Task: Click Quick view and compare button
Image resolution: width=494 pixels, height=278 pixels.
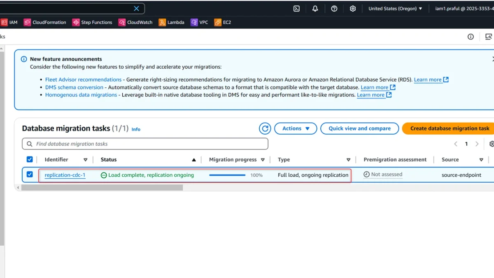Action: pyautogui.click(x=359, y=128)
